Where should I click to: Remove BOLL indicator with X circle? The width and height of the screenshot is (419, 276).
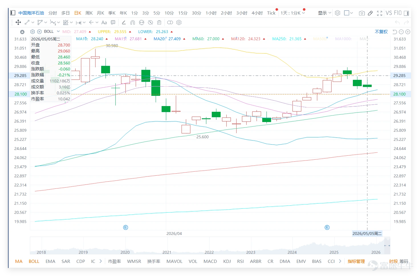[39, 32]
